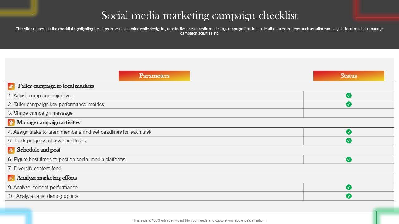Viewport: 399px width, 224px height.
Task: Click the Manage campaign activities icon
Action: click(11, 123)
